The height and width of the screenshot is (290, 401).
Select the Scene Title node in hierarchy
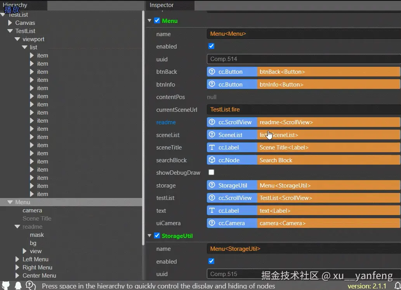(x=37, y=219)
